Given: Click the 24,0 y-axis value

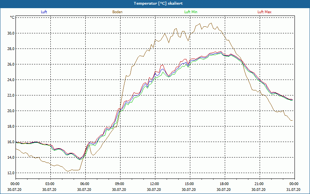Looking at the screenshot, I should click(11, 80).
